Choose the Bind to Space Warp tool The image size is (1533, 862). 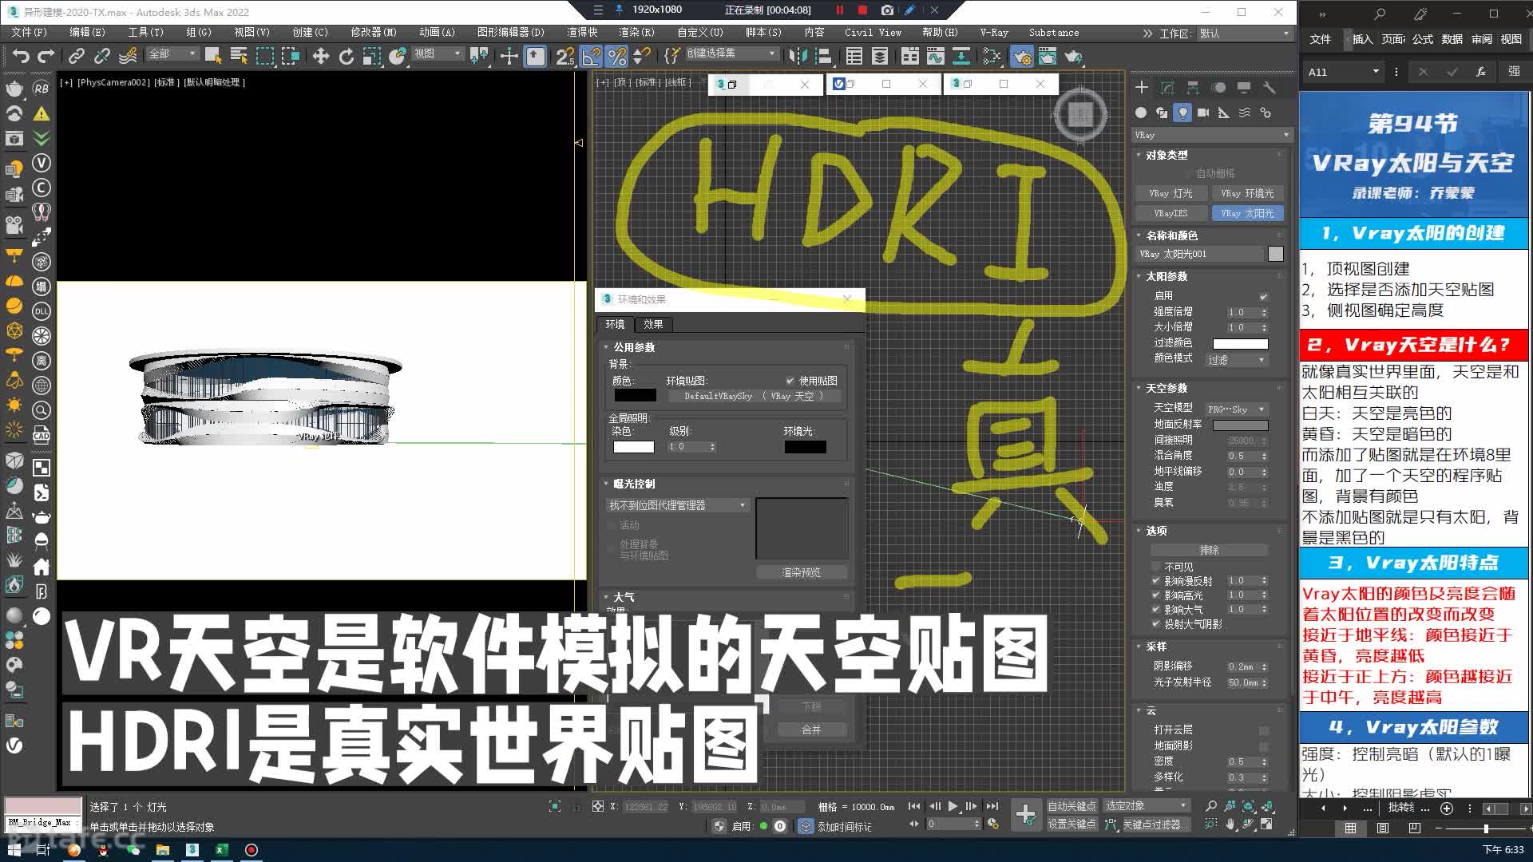(128, 56)
